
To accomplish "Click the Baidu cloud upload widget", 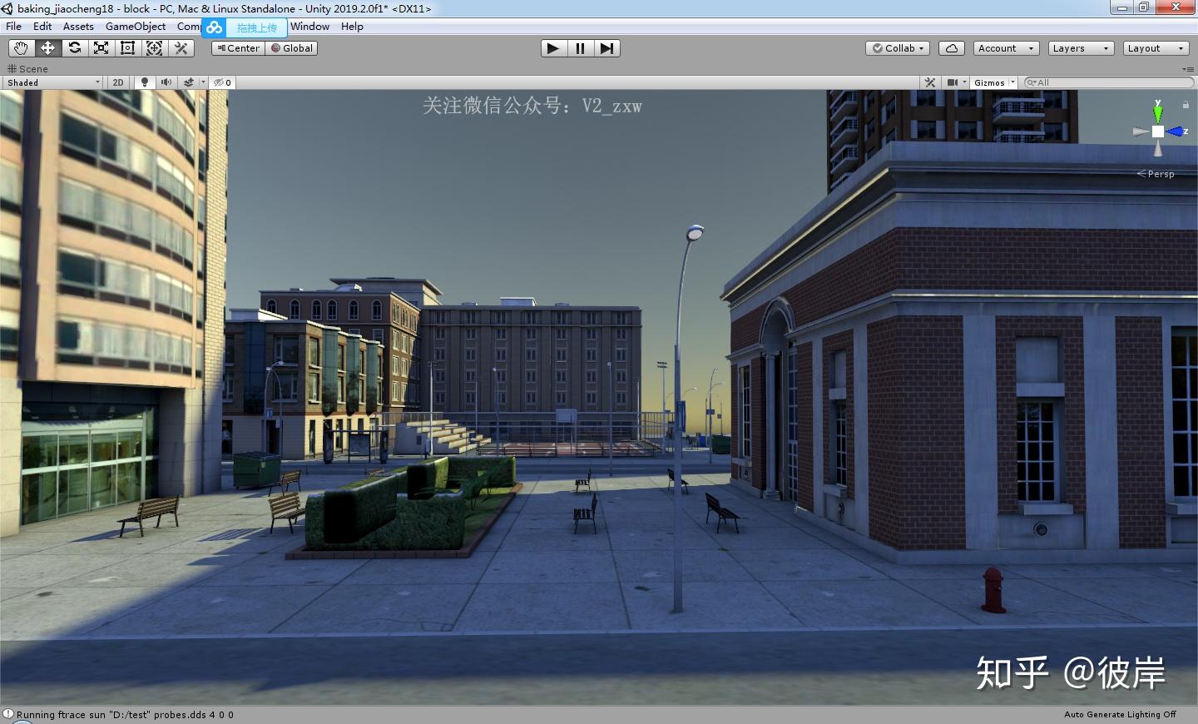I will point(245,27).
